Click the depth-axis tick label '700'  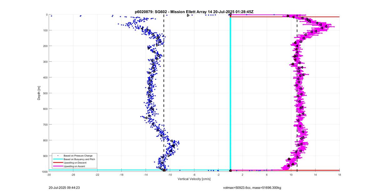tap(45, 124)
